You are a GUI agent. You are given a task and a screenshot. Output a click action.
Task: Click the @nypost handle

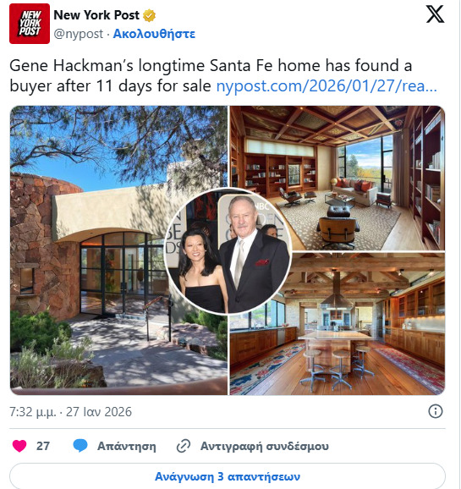tap(79, 34)
